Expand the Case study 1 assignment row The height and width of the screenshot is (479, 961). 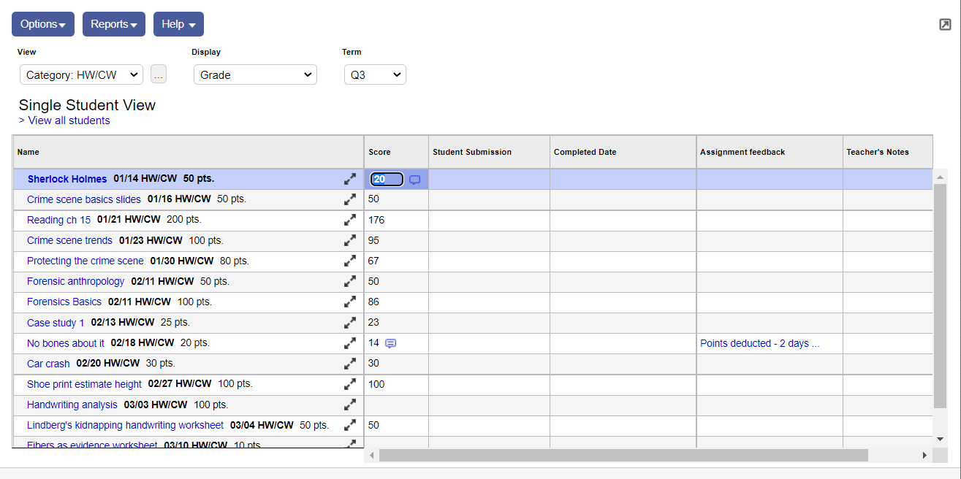(x=350, y=322)
